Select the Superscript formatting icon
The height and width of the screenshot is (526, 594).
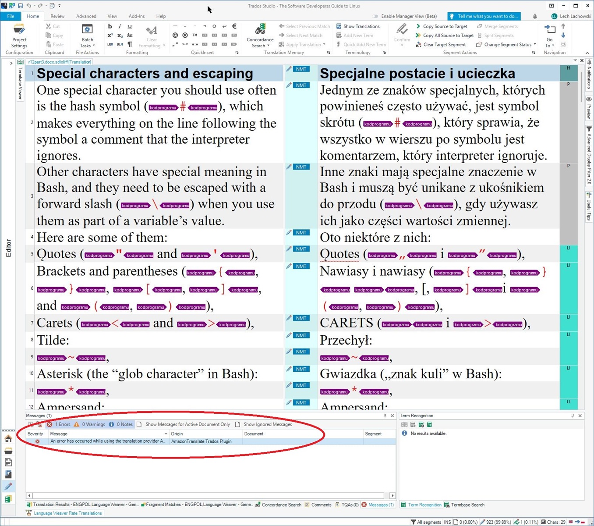tap(110, 36)
